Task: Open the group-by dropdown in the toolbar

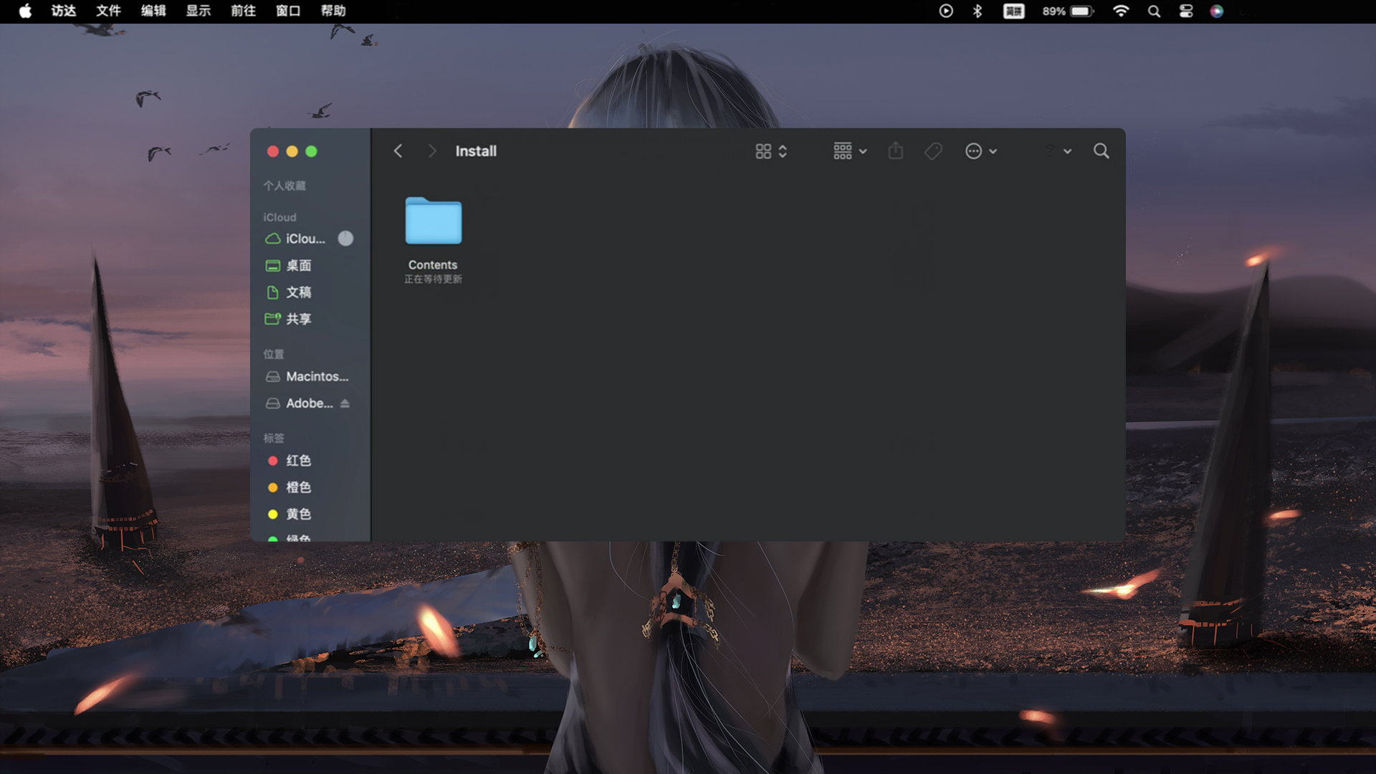Action: point(850,151)
